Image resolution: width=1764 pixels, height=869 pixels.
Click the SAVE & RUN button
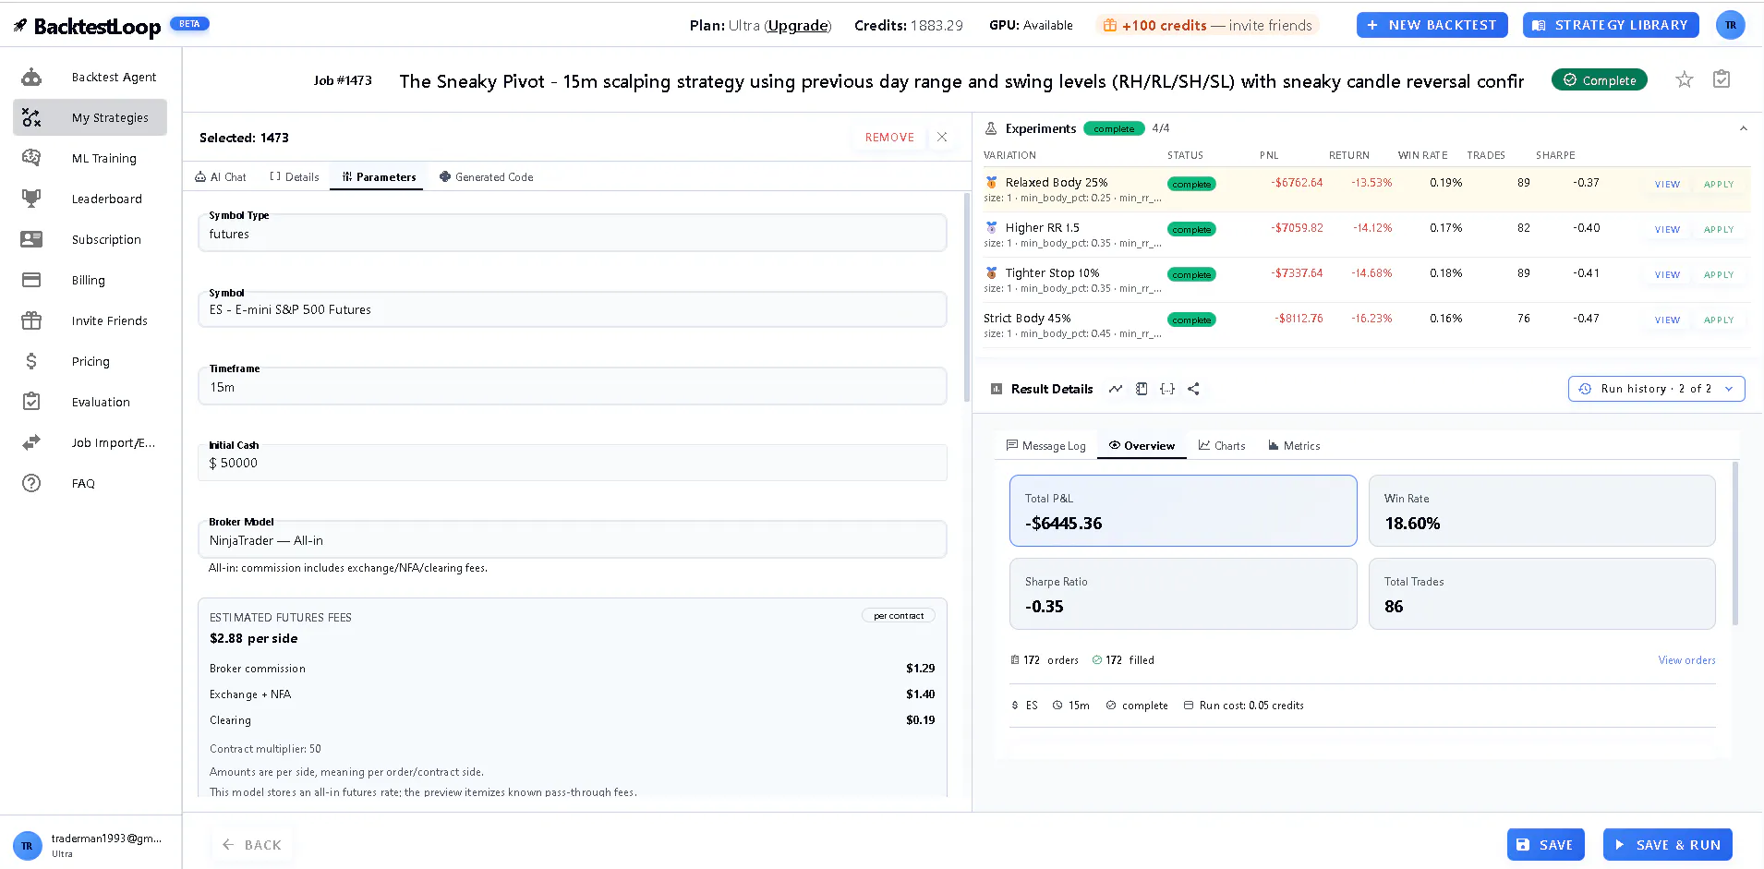[1668, 844]
